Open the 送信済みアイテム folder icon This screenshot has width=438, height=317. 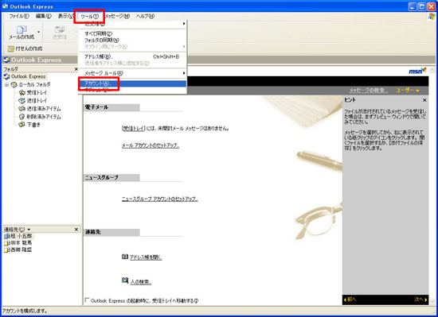click(x=22, y=109)
